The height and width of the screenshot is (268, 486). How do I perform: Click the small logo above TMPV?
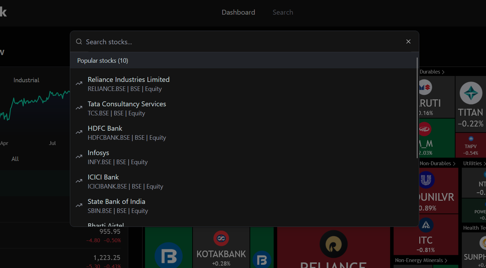click(471, 139)
